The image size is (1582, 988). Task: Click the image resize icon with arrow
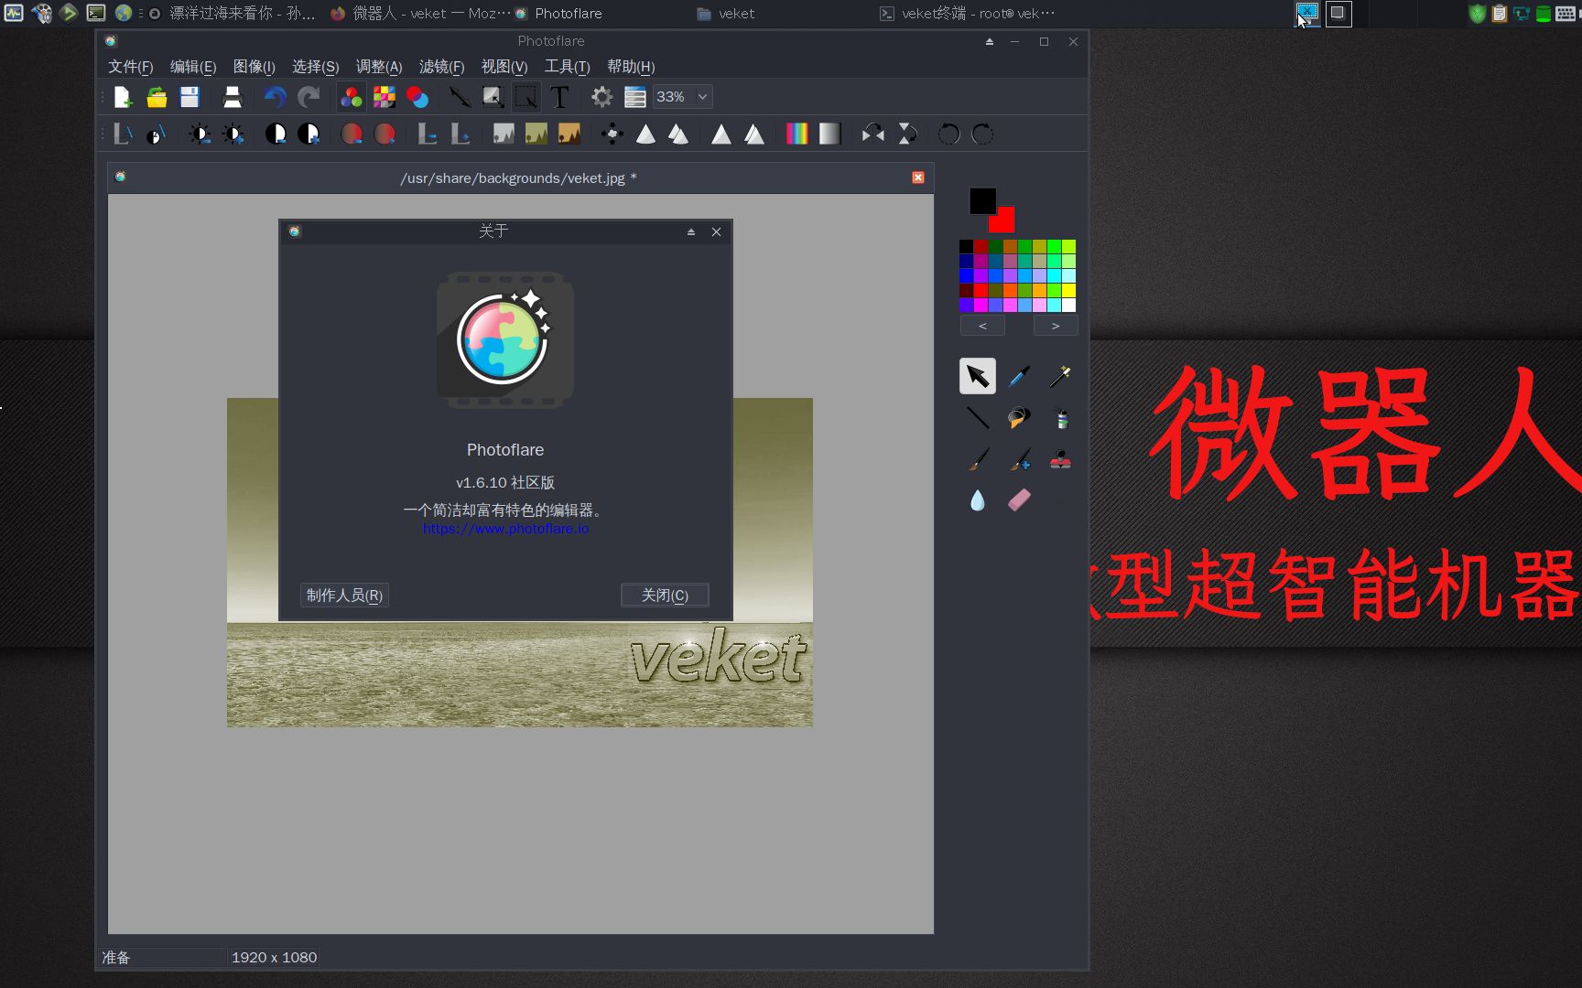tap(493, 97)
